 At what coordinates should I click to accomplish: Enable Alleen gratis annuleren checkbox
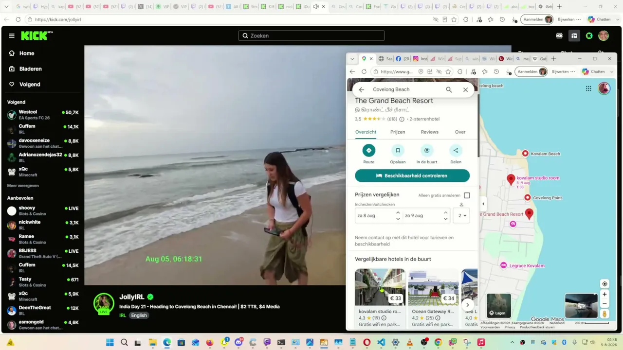tap(467, 195)
